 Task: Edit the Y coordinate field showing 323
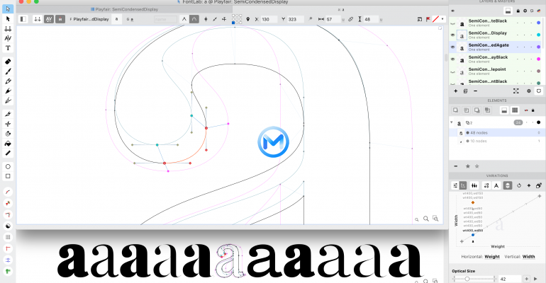(x=295, y=19)
